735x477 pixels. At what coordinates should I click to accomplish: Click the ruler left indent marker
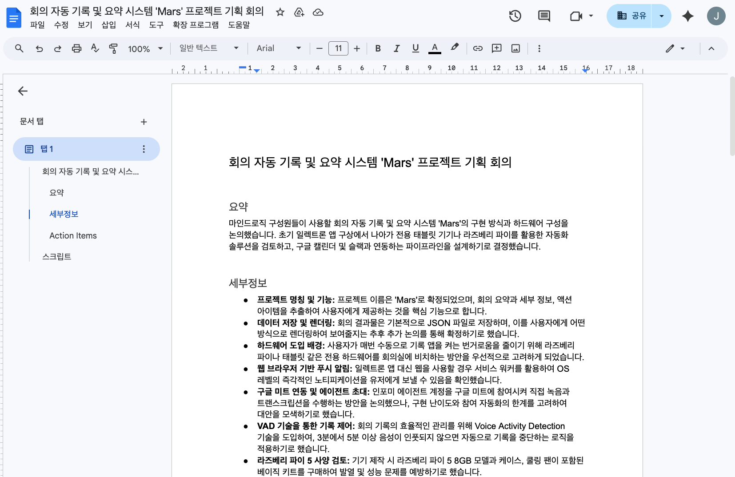click(257, 71)
